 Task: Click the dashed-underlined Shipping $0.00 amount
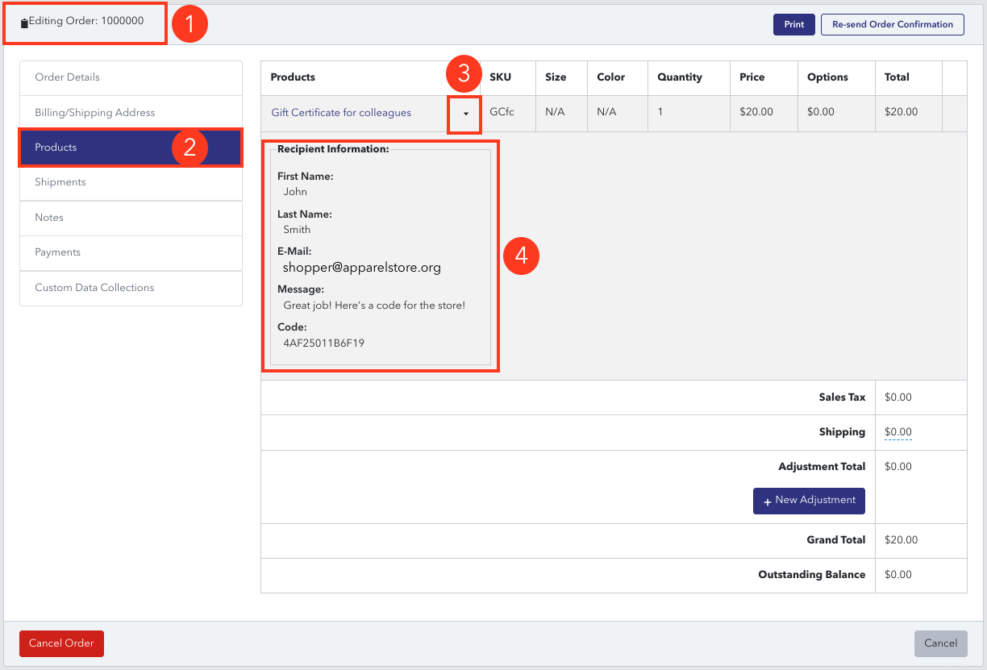click(x=898, y=432)
